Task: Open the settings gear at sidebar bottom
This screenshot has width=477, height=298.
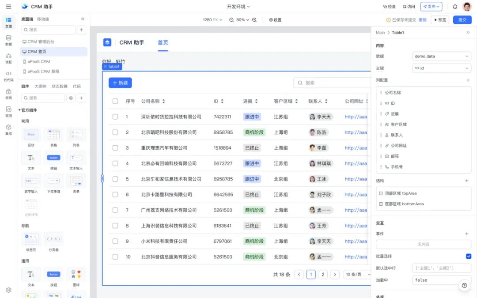Action: [x=8, y=290]
